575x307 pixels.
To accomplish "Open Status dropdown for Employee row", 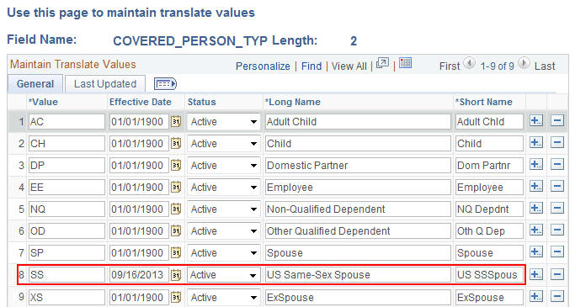I will [224, 188].
